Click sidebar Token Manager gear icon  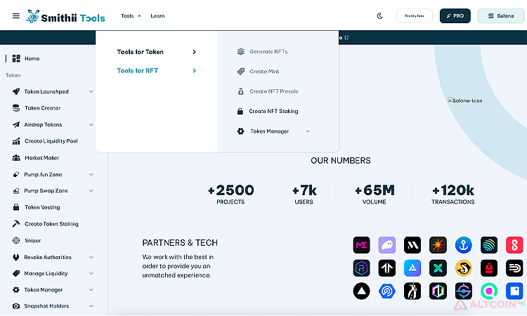(x=15, y=290)
